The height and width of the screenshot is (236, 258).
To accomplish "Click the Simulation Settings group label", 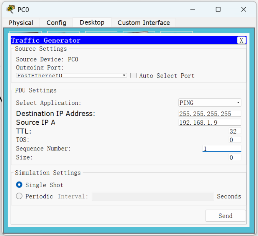I will point(48,173).
